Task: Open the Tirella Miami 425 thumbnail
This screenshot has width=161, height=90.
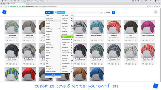Action: pos(148,50)
